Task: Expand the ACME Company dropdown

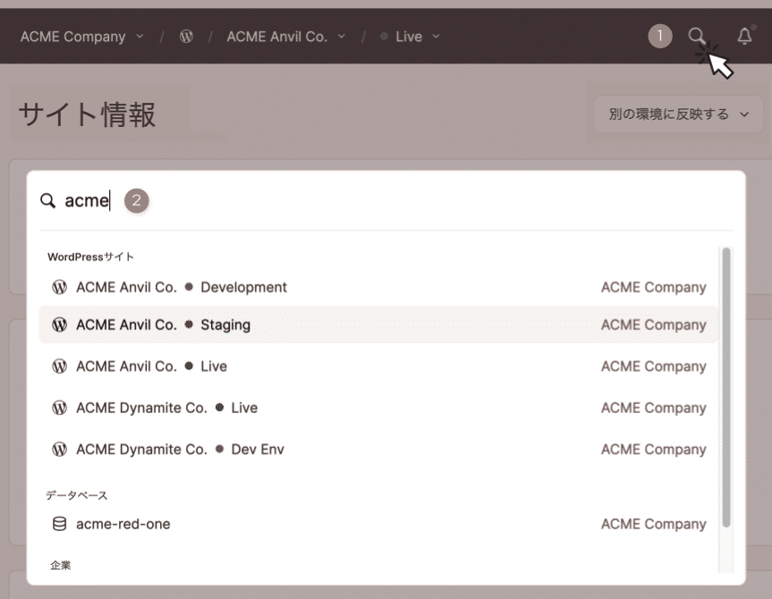Action: 81,37
